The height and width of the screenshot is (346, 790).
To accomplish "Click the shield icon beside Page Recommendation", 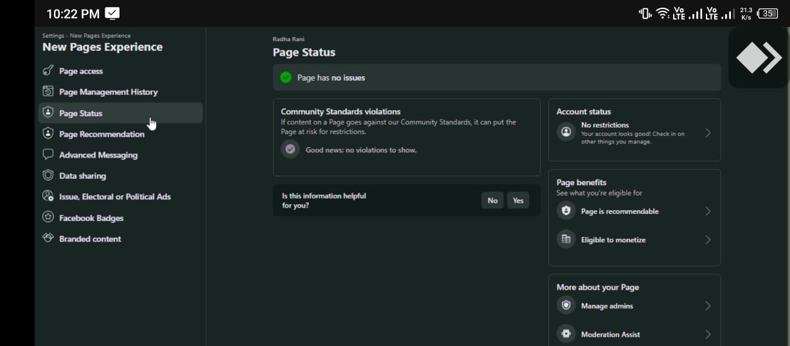I will coord(48,134).
